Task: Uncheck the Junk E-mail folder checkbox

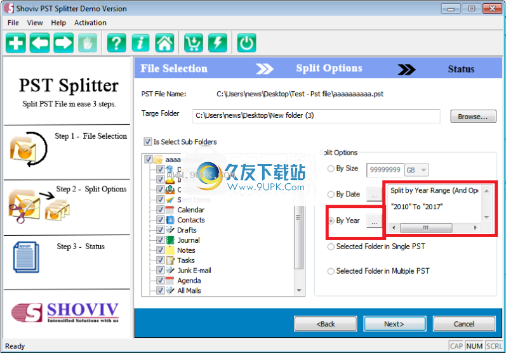Action: tap(160, 270)
